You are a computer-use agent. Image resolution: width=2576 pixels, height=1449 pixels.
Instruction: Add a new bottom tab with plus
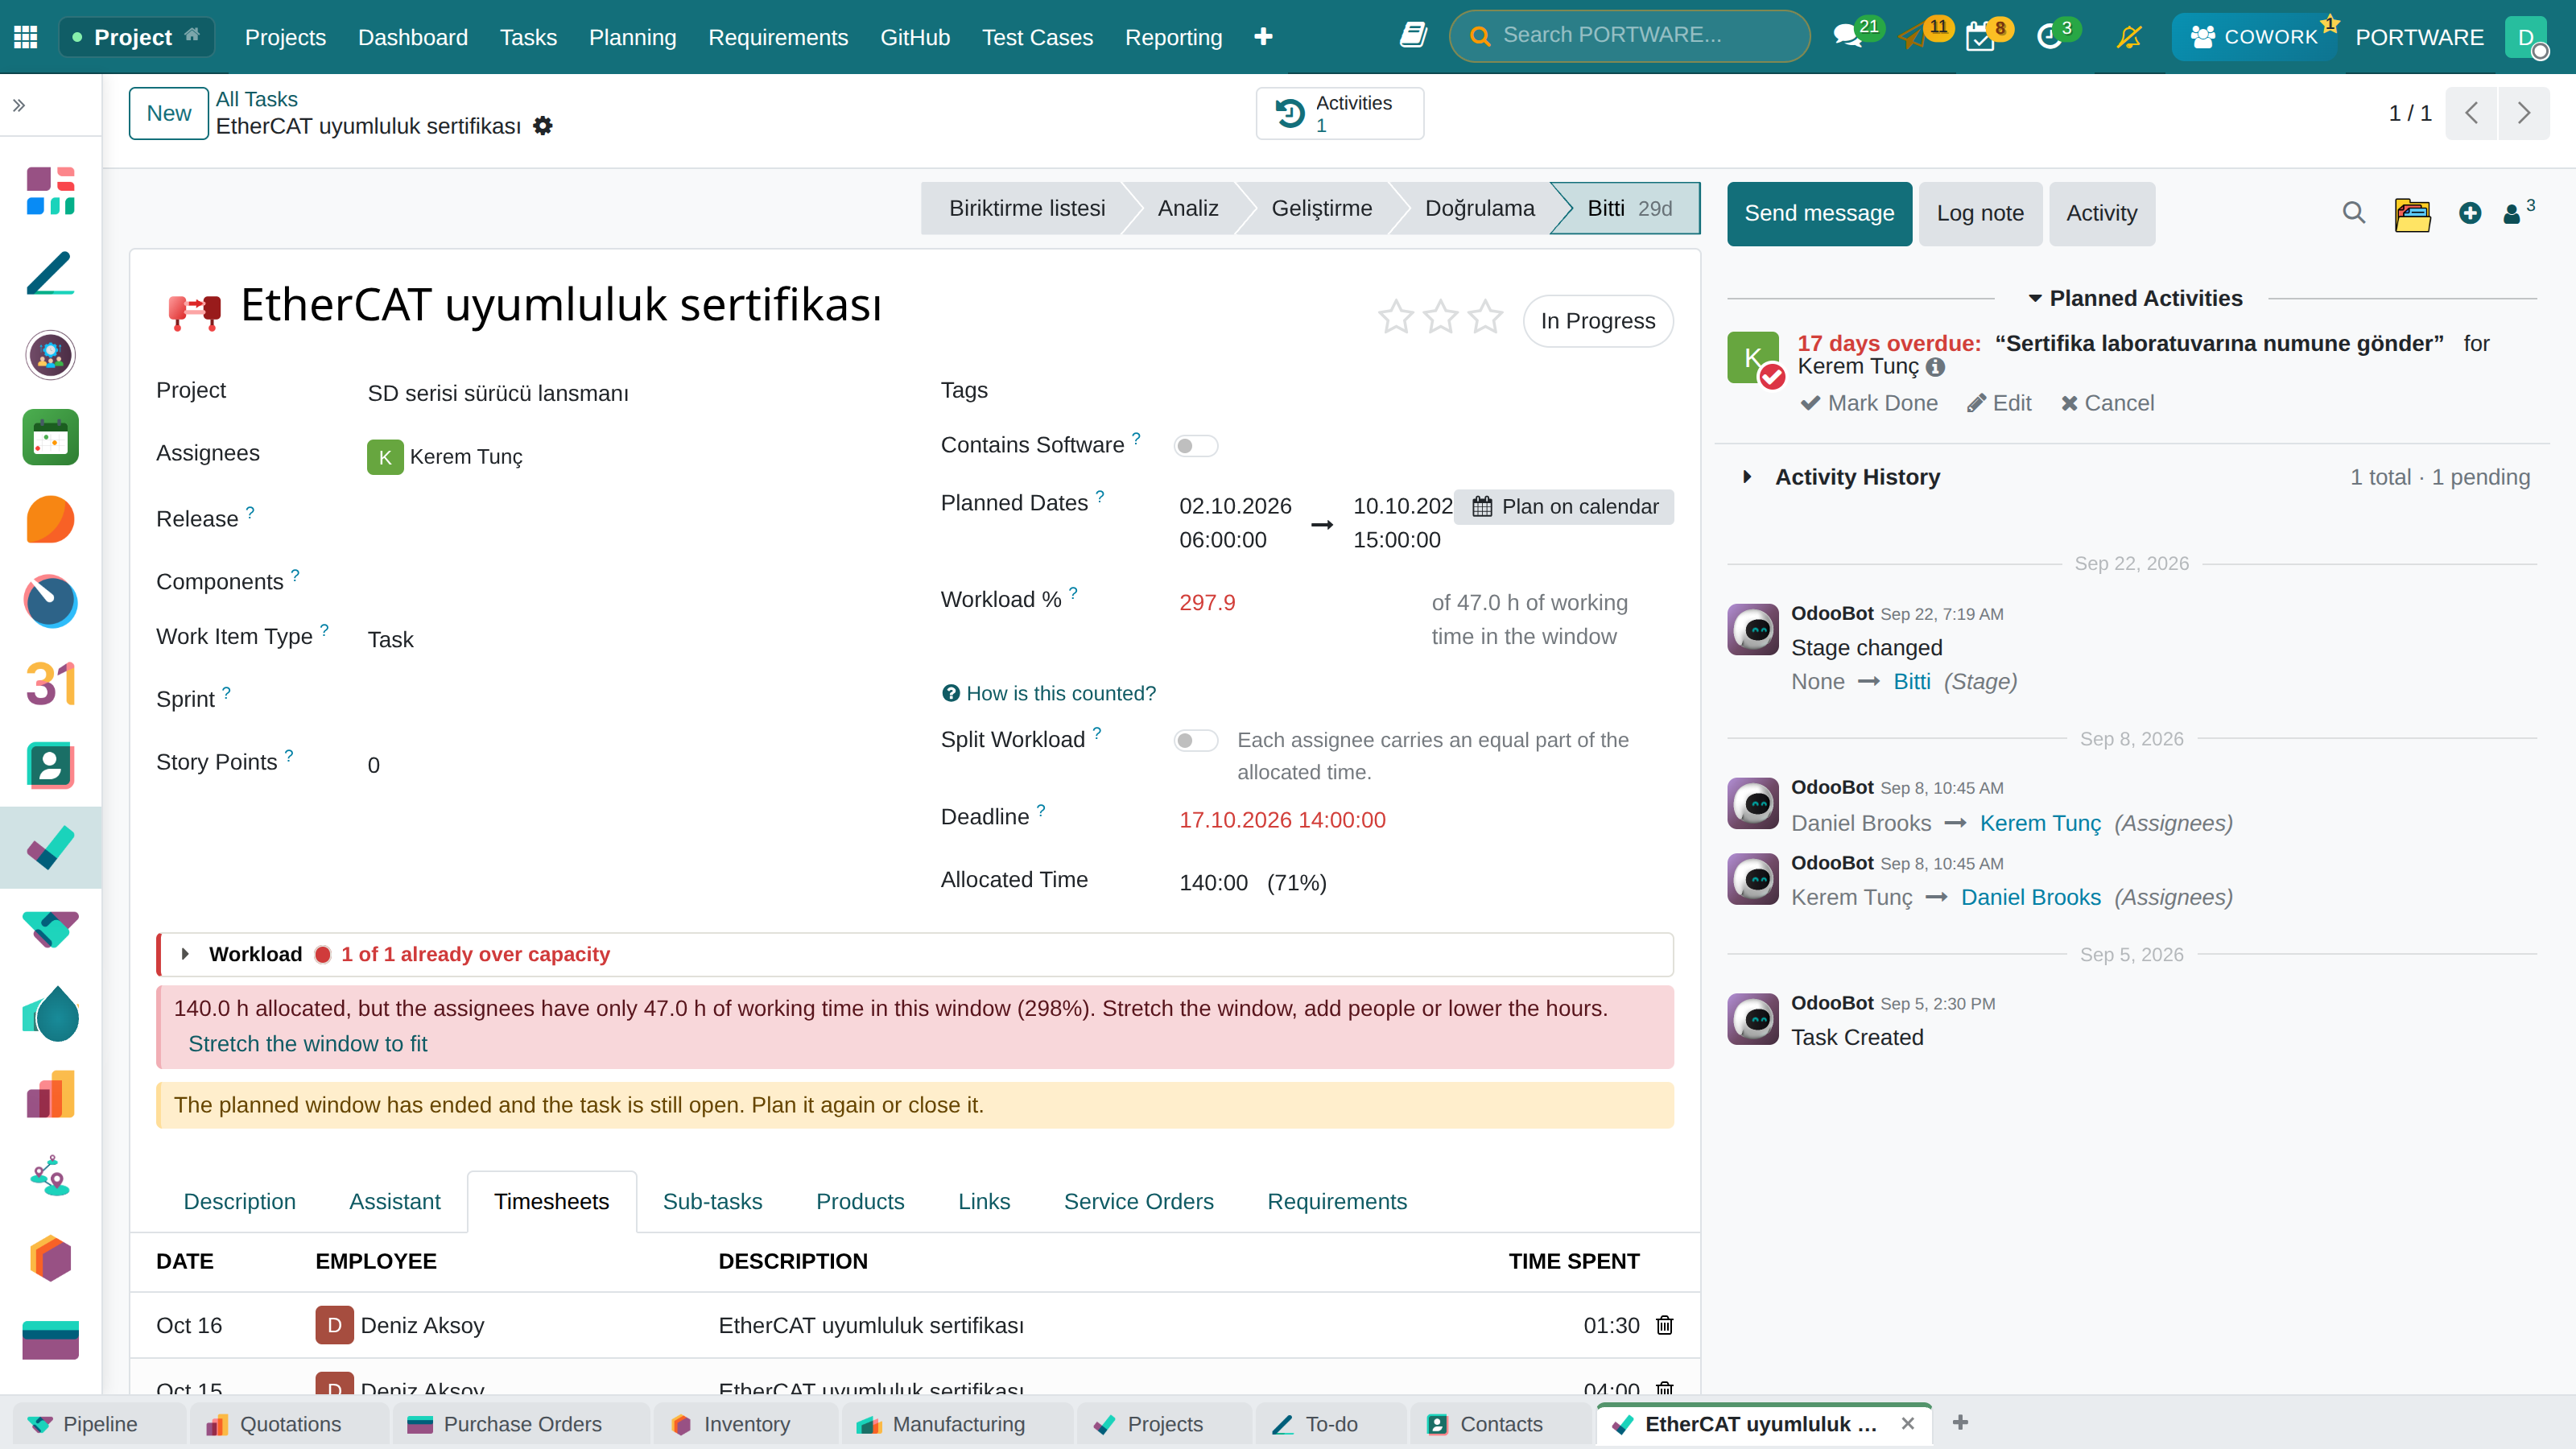pyautogui.click(x=1960, y=1422)
